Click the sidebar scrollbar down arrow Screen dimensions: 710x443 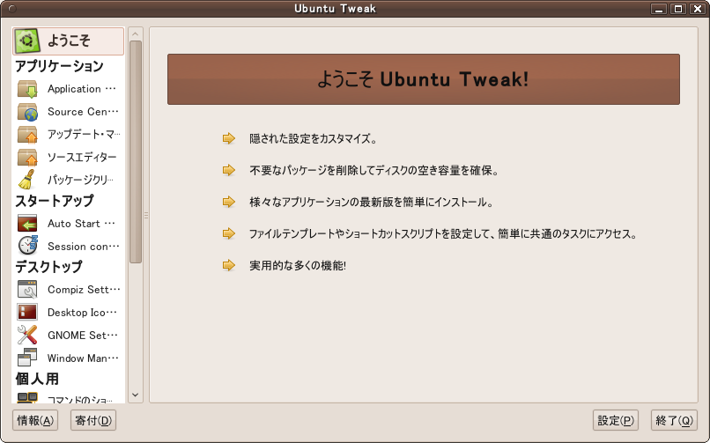[x=136, y=395]
